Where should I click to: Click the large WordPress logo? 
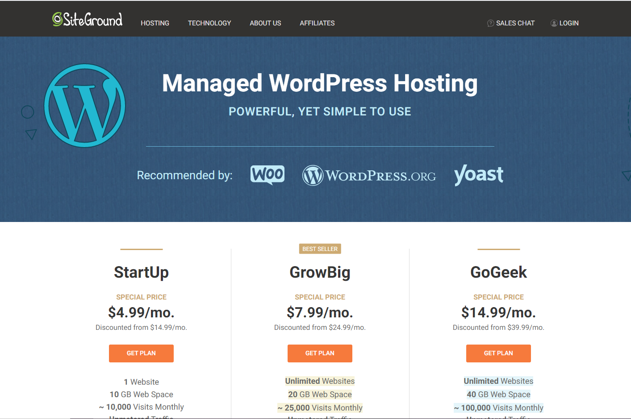coord(85,106)
